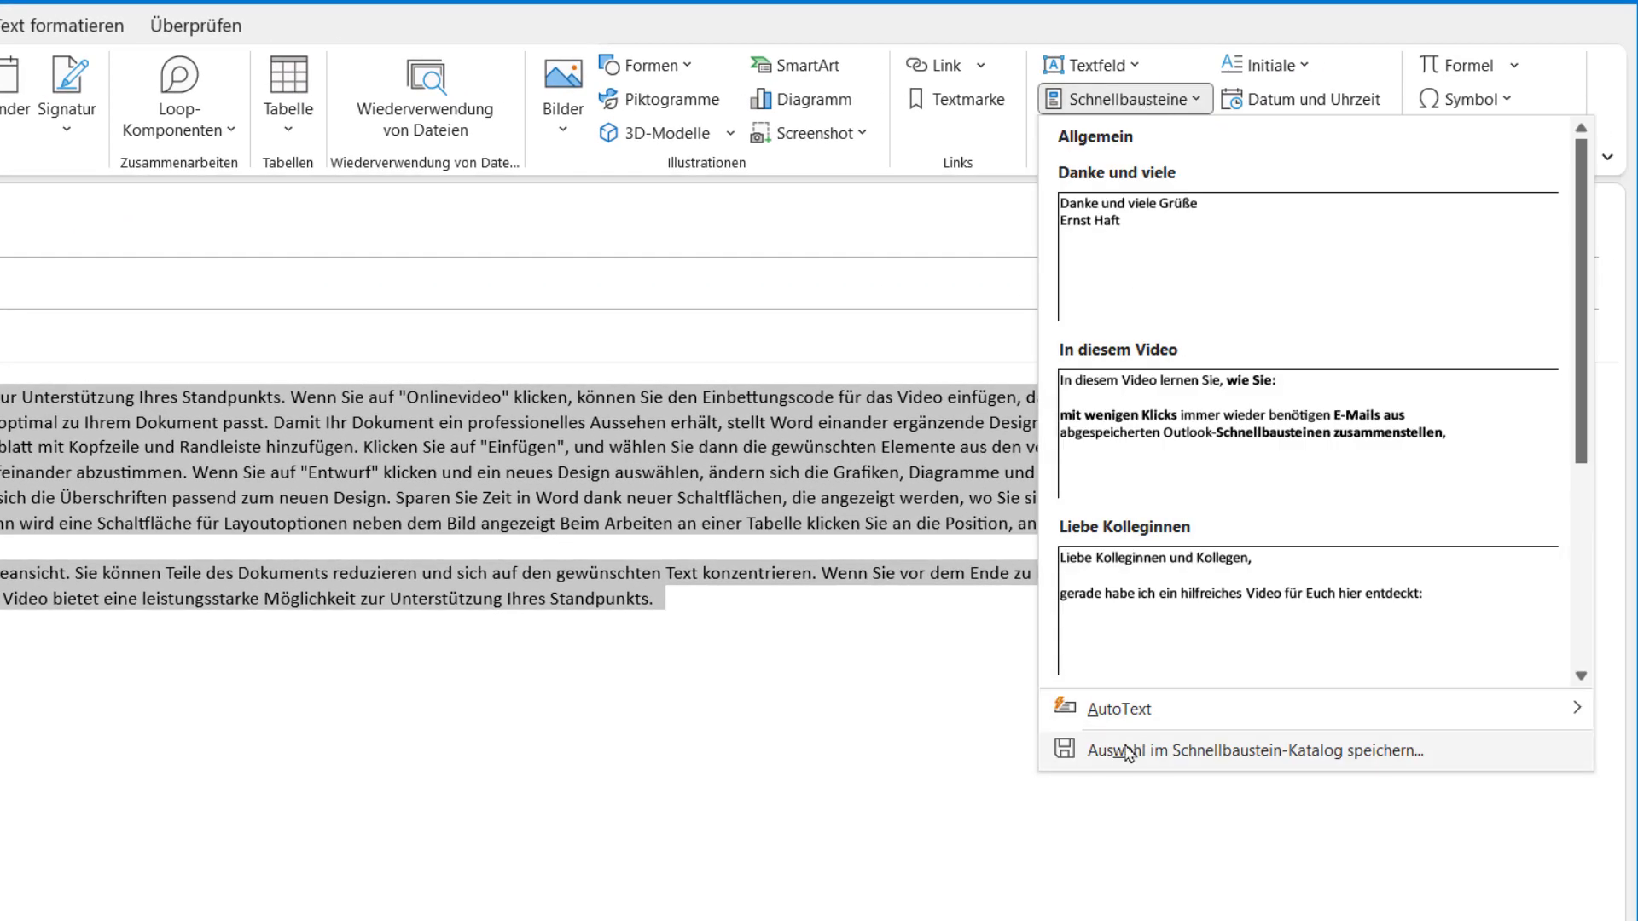
Task: Insert a table using the Tabelle icon
Action: click(288, 94)
